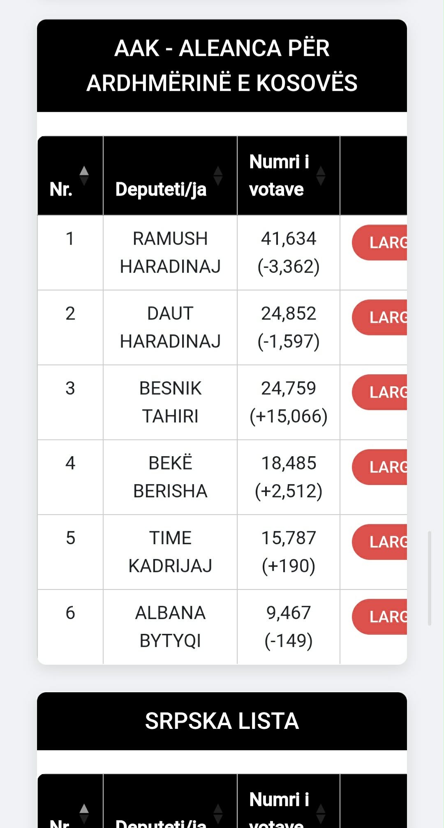The height and width of the screenshot is (828, 444).
Task: Select the Ramush Haradinaj name cell
Action: 170,253
